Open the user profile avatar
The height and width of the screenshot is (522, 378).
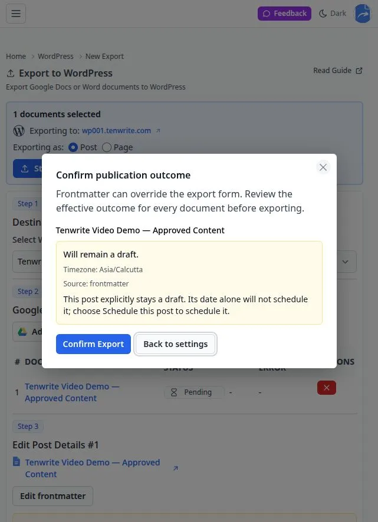pos(363,14)
